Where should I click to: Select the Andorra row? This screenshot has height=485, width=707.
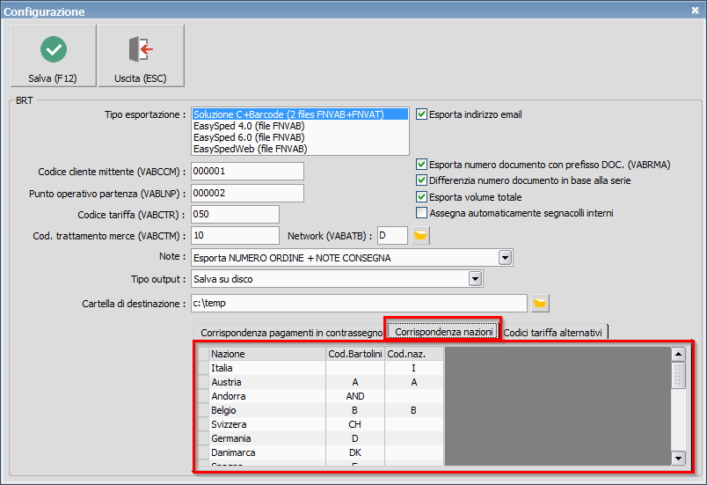[321, 396]
